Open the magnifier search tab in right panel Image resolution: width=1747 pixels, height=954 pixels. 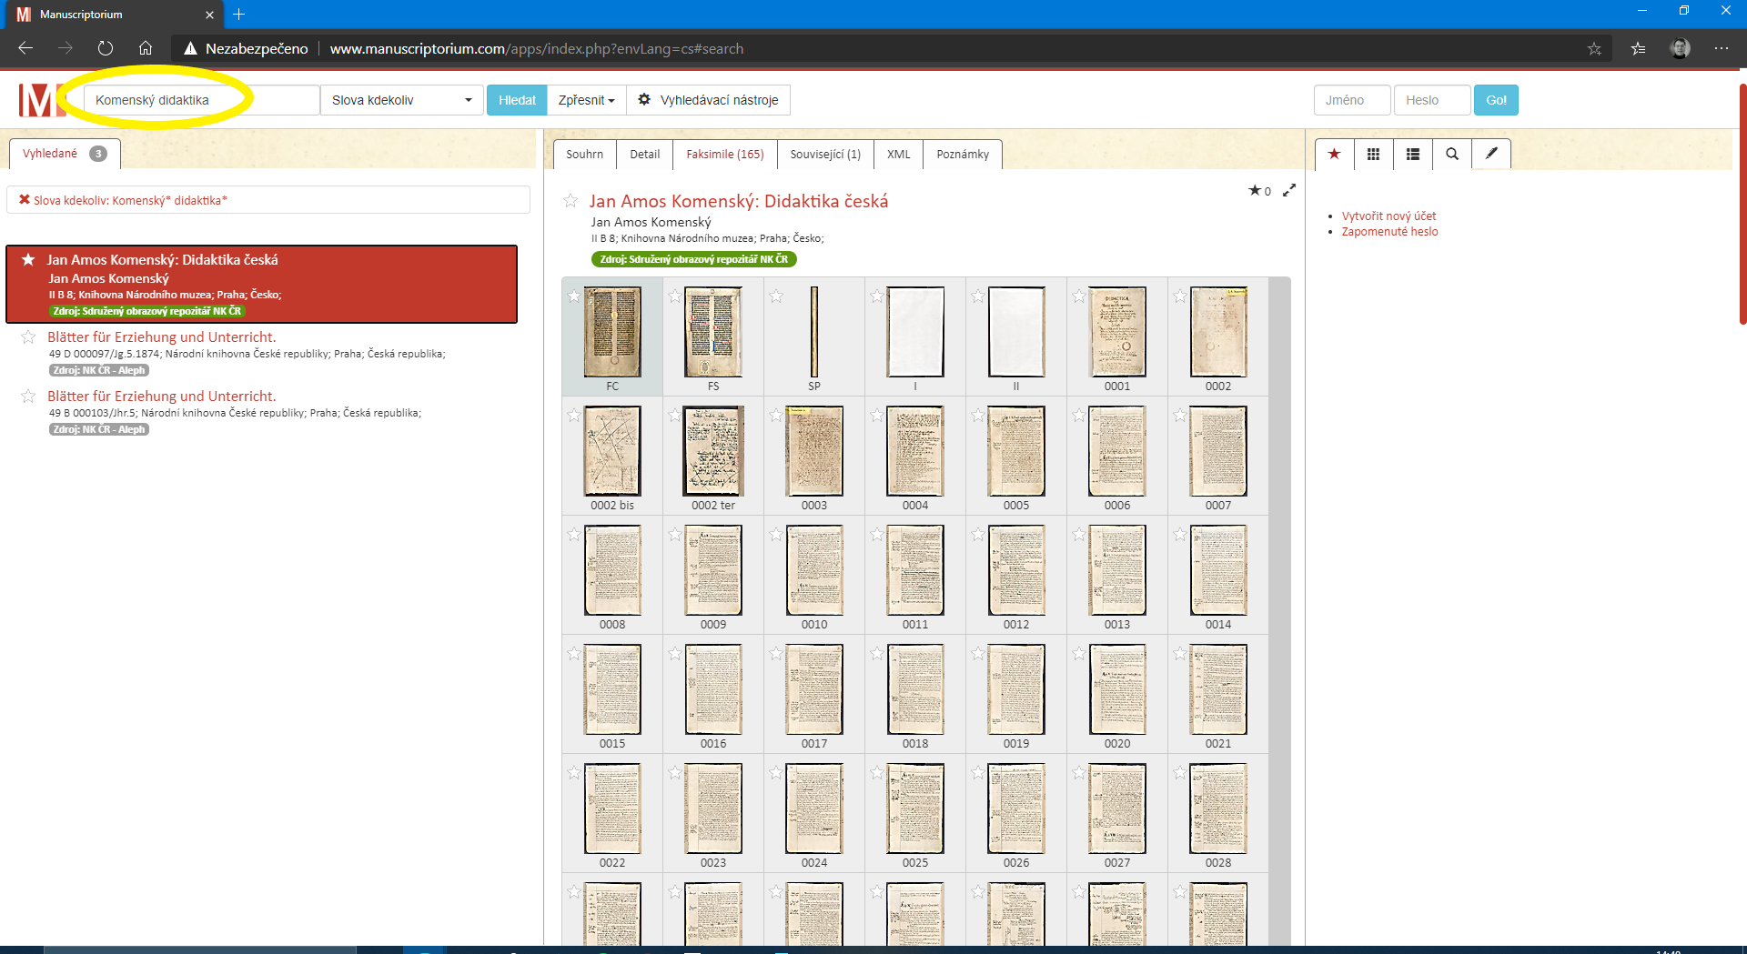[x=1452, y=155]
